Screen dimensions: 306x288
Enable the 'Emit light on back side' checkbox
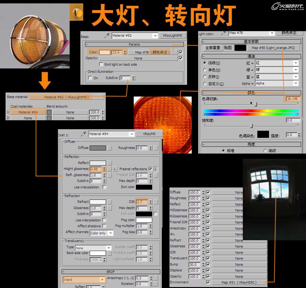[x=101, y=64]
